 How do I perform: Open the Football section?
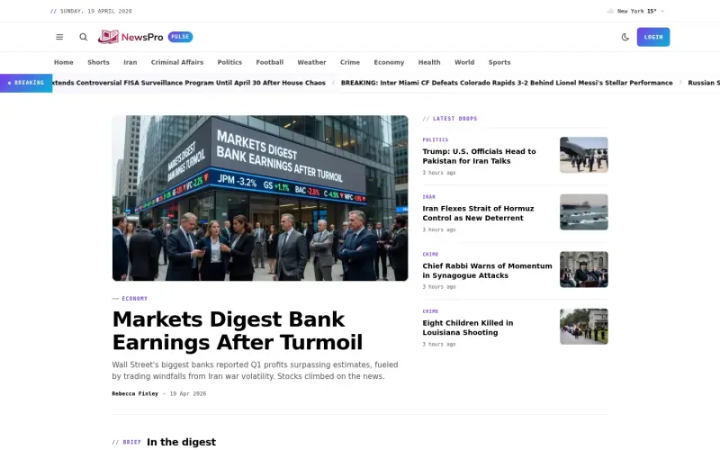tap(269, 62)
